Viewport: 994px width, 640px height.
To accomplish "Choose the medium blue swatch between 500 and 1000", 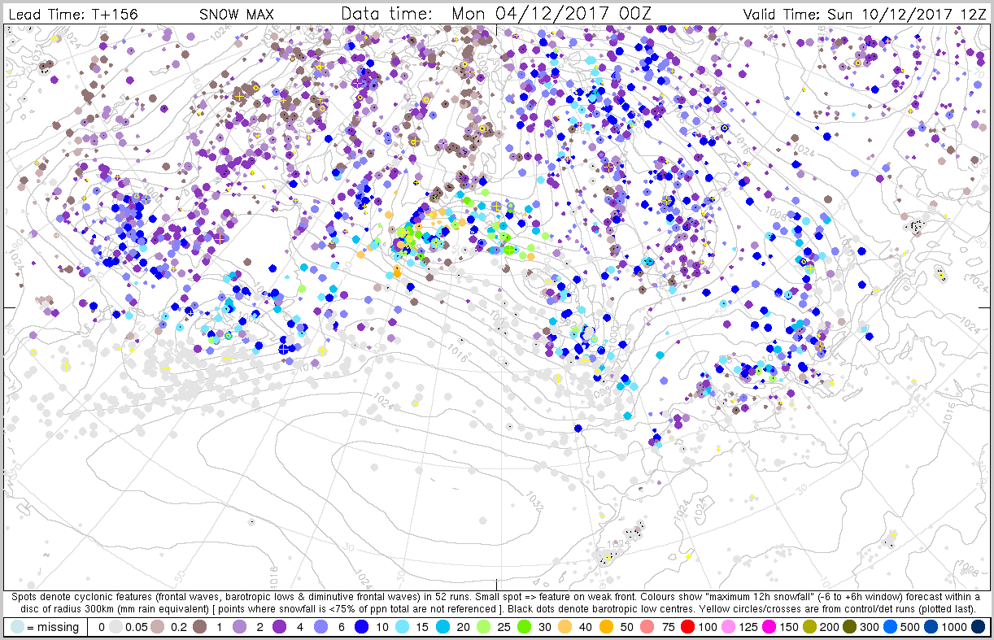I will coord(931,627).
